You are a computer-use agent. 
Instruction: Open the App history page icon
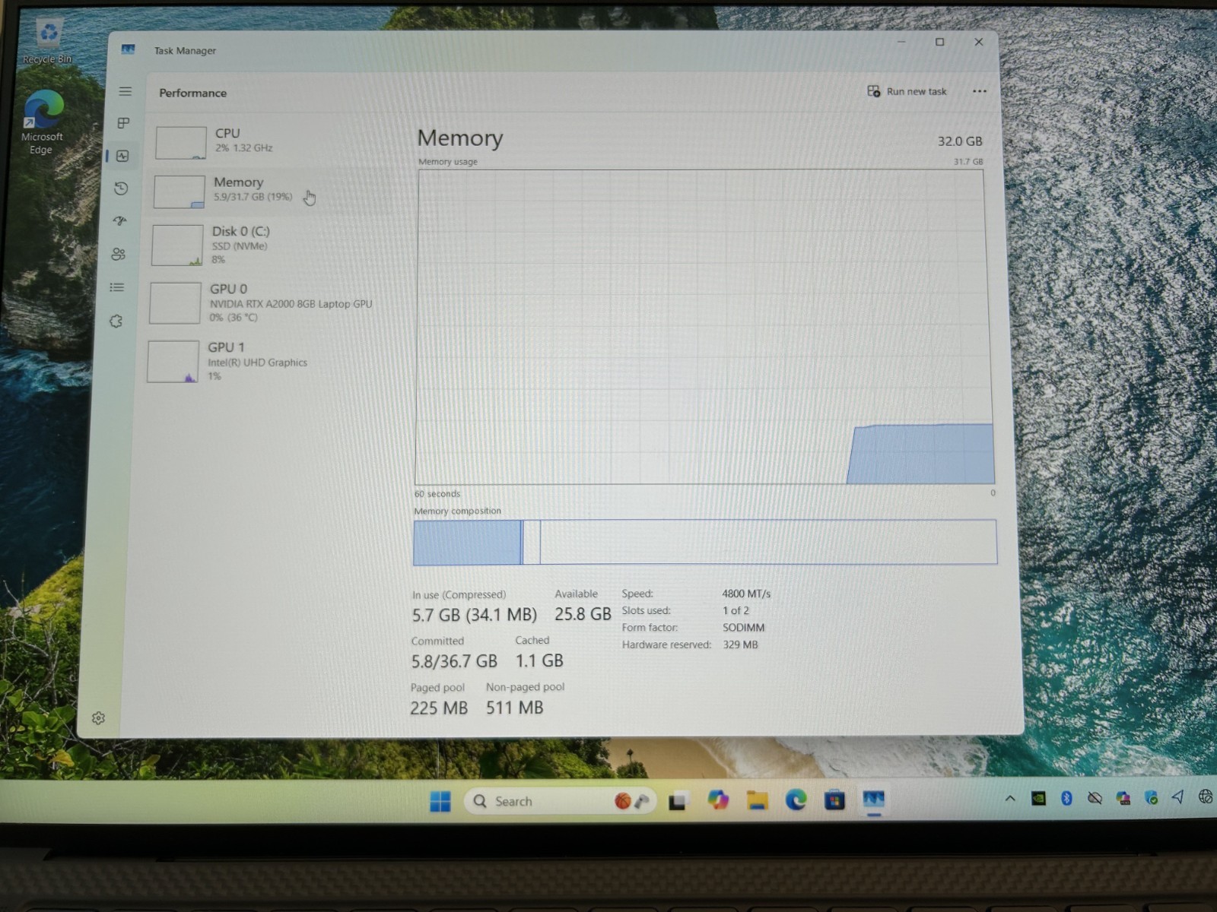(x=121, y=188)
